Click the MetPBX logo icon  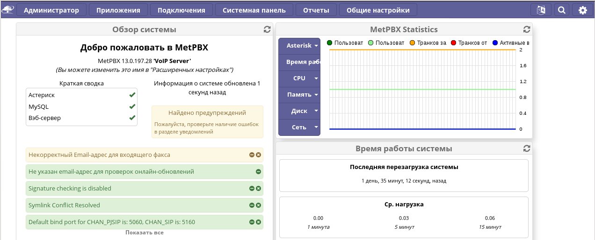point(8,10)
